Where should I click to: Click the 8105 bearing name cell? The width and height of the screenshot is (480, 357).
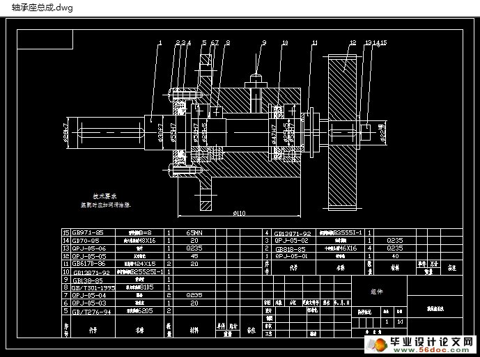click(x=139, y=287)
